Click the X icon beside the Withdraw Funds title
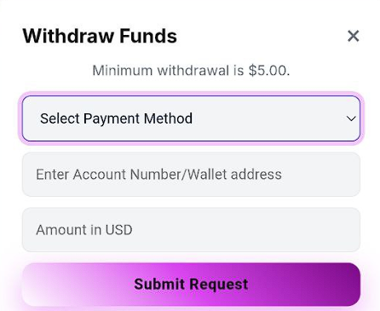This screenshot has height=311, width=380. (x=354, y=36)
